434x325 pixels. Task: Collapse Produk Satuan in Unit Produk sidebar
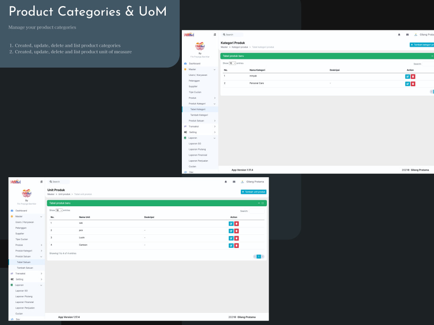[26, 257]
